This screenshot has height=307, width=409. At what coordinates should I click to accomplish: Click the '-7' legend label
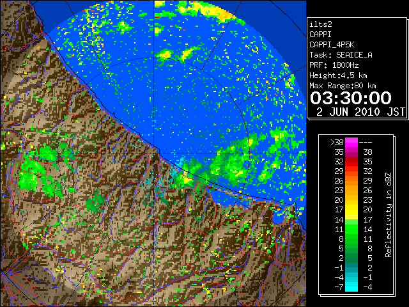click(339, 287)
